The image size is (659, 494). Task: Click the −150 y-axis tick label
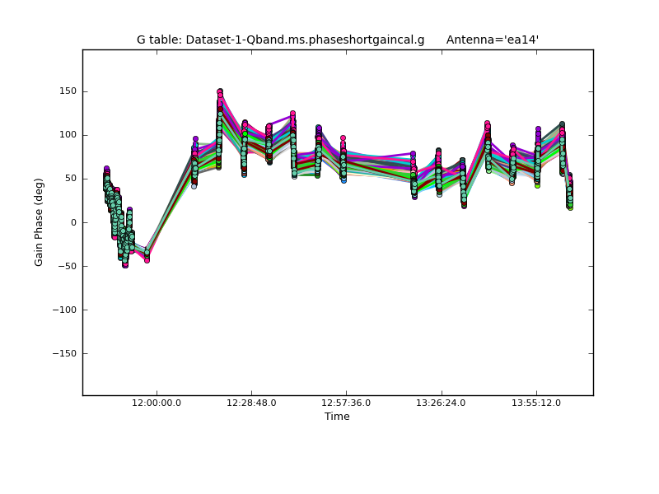(x=63, y=353)
